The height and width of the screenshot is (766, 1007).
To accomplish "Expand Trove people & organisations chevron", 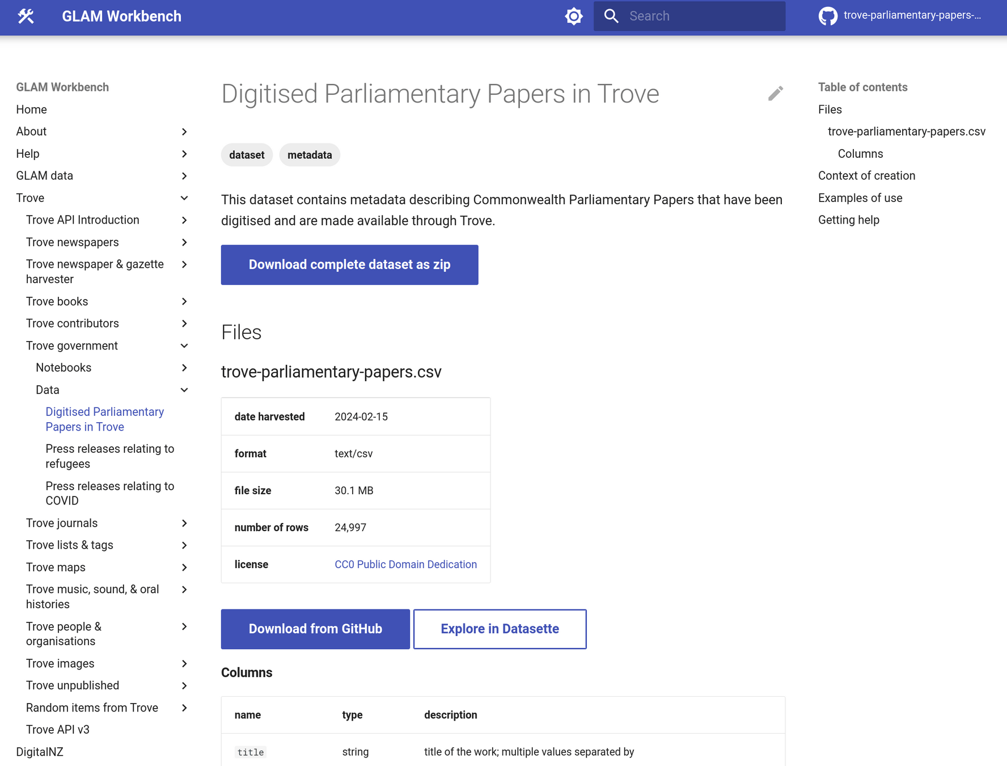I will point(184,626).
